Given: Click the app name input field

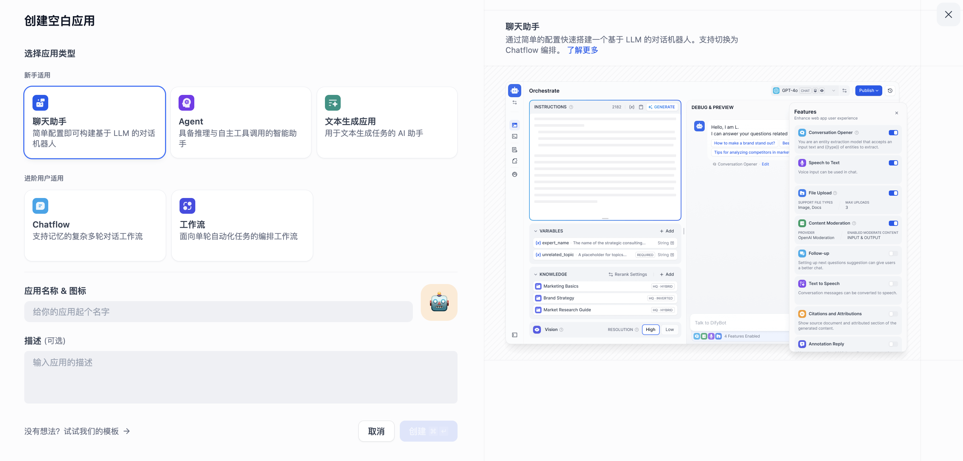Looking at the screenshot, I should coord(218,312).
